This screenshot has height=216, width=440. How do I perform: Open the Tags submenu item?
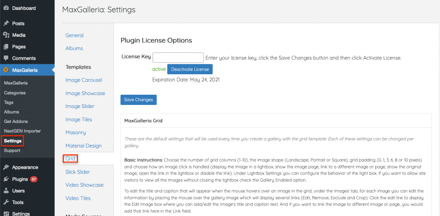(9, 102)
